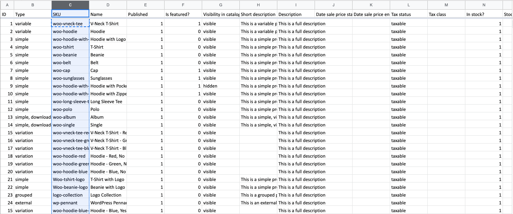Select the Logo Collection name cell
Image resolution: width=513 pixels, height=214 pixels.
click(108, 195)
